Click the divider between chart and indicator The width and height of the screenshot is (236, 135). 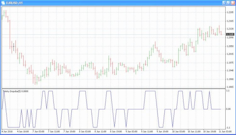click(114, 88)
